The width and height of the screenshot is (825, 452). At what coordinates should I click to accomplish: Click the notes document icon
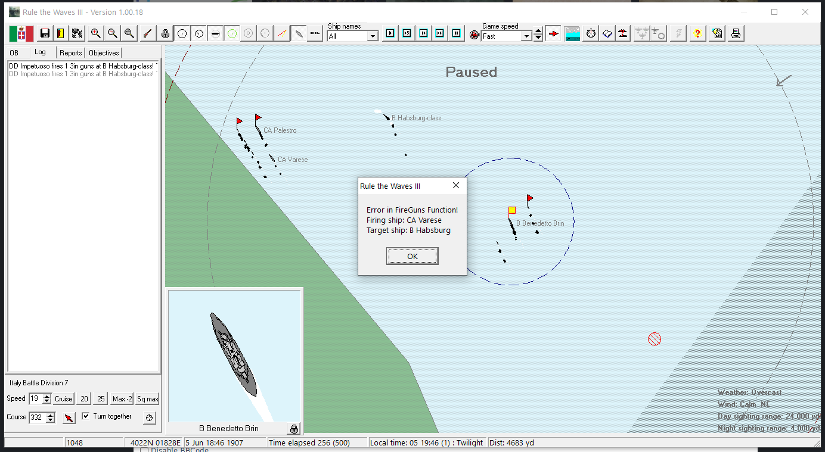click(717, 34)
